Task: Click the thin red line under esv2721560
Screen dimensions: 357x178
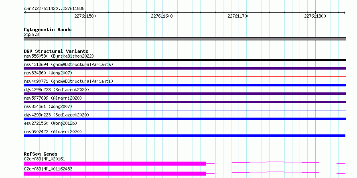Action: click(x=185, y=127)
